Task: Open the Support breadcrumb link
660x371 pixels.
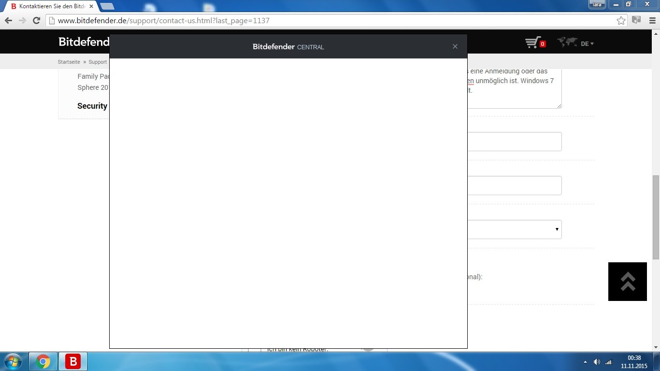Action: point(98,62)
